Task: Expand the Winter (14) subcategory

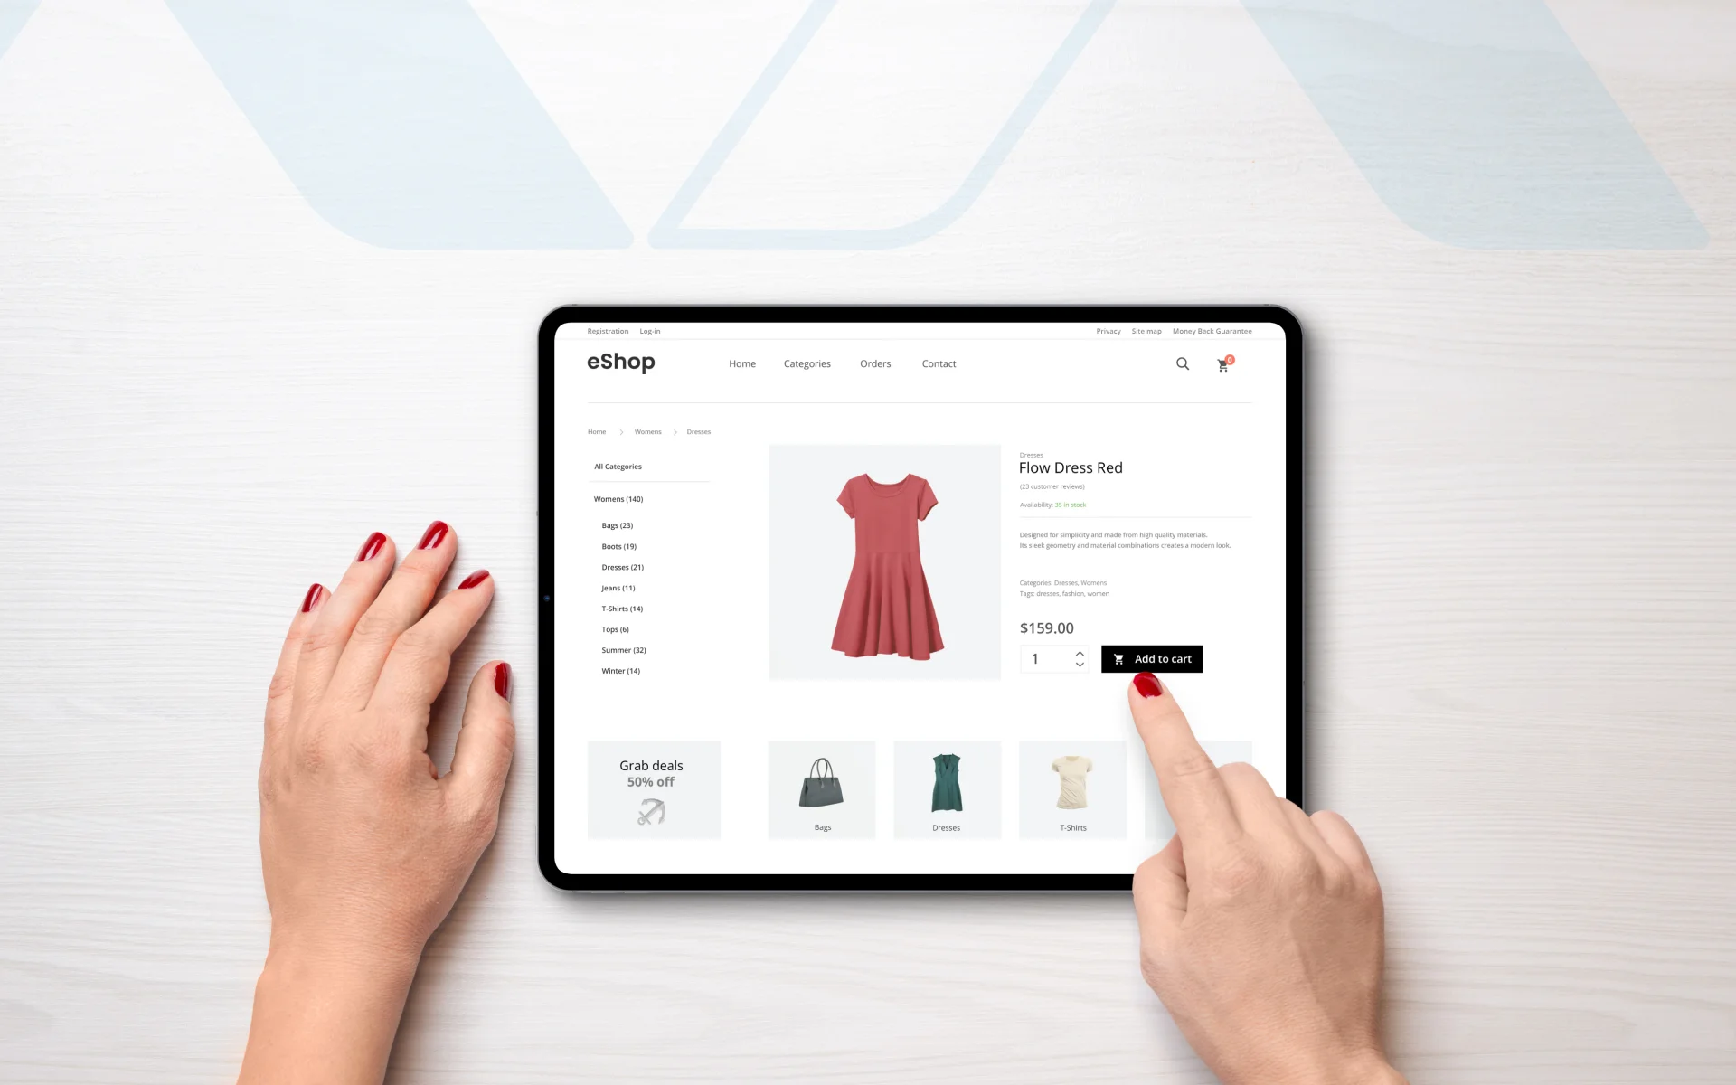Action: point(621,670)
